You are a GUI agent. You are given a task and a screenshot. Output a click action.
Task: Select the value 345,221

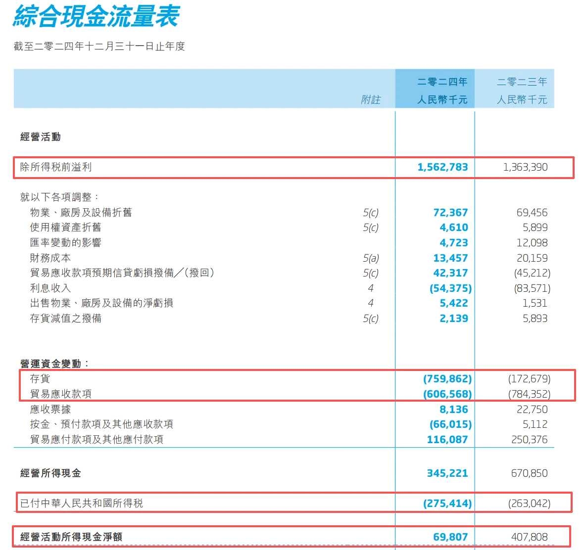coord(447,473)
